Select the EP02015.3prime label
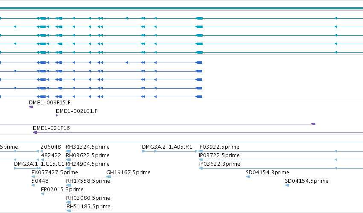This screenshot has width=363, height=213. pos(62,190)
